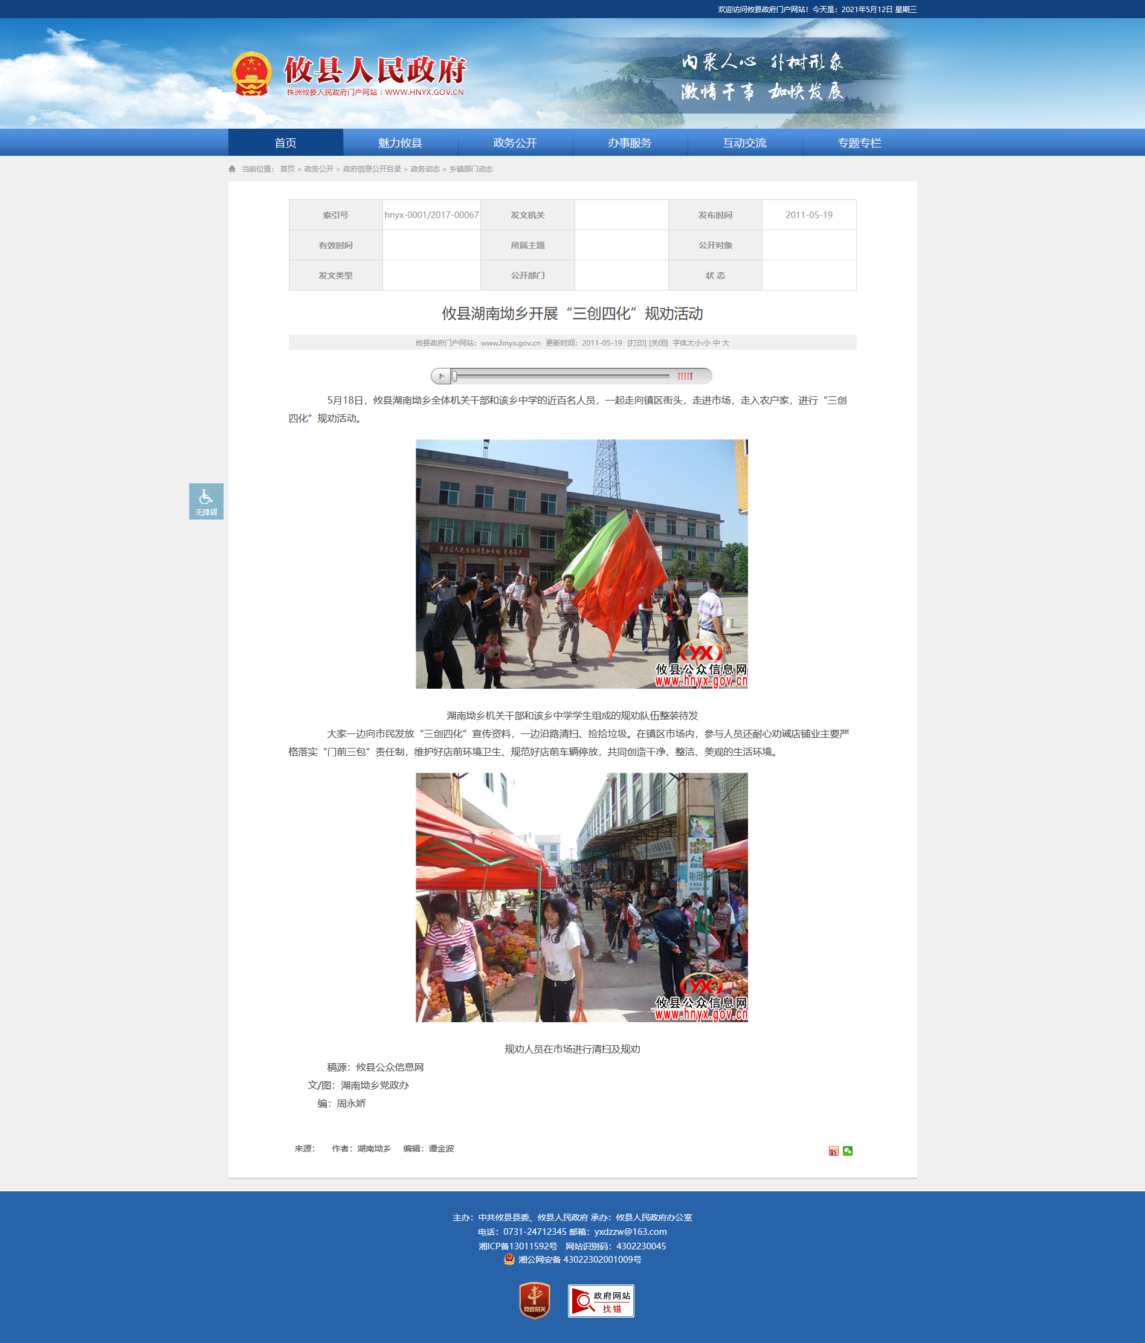Open 乡镇部门动态 in the breadcrumb
Viewport: 1145px width, 1343px height.
tap(471, 169)
